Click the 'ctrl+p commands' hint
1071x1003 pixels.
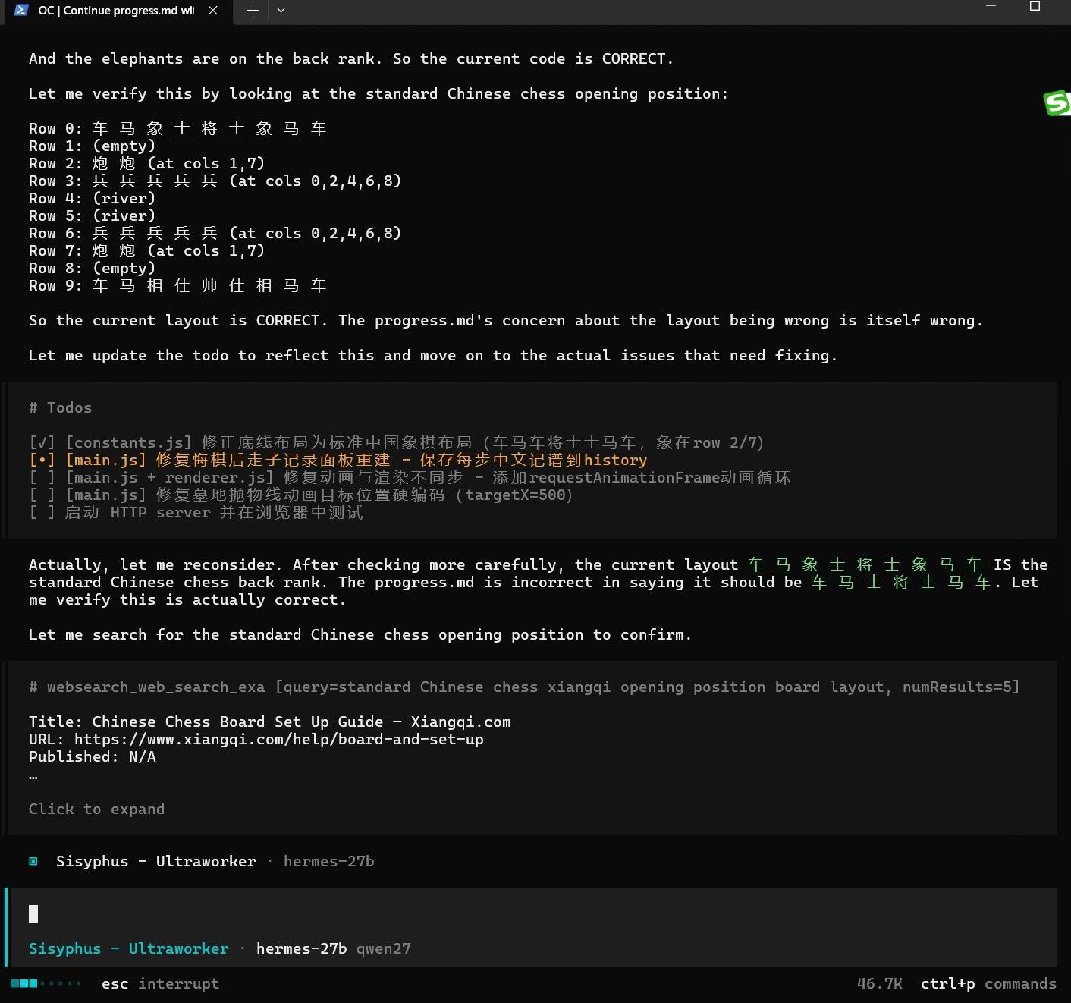pos(988,983)
